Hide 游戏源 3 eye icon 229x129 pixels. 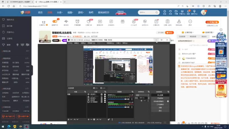(x=102, y=94)
